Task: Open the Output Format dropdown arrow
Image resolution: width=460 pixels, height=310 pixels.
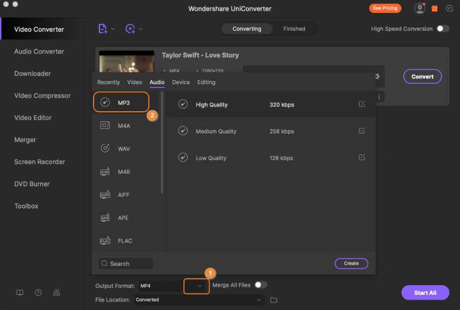Action: (199, 286)
